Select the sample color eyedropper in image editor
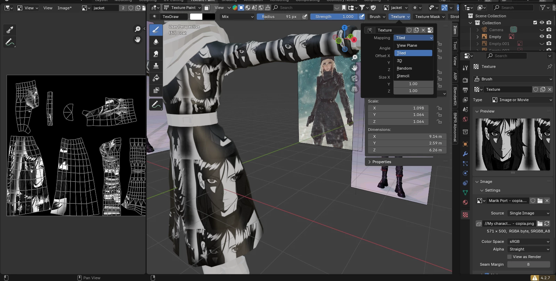The width and height of the screenshot is (556, 281). 10,30
